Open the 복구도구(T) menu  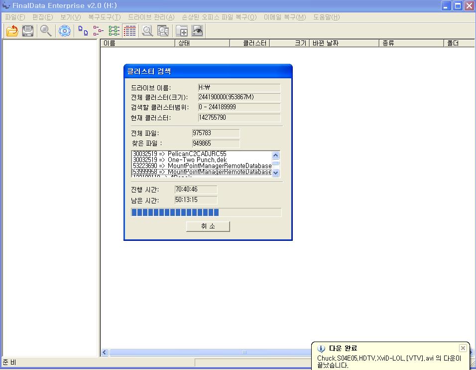click(x=105, y=17)
